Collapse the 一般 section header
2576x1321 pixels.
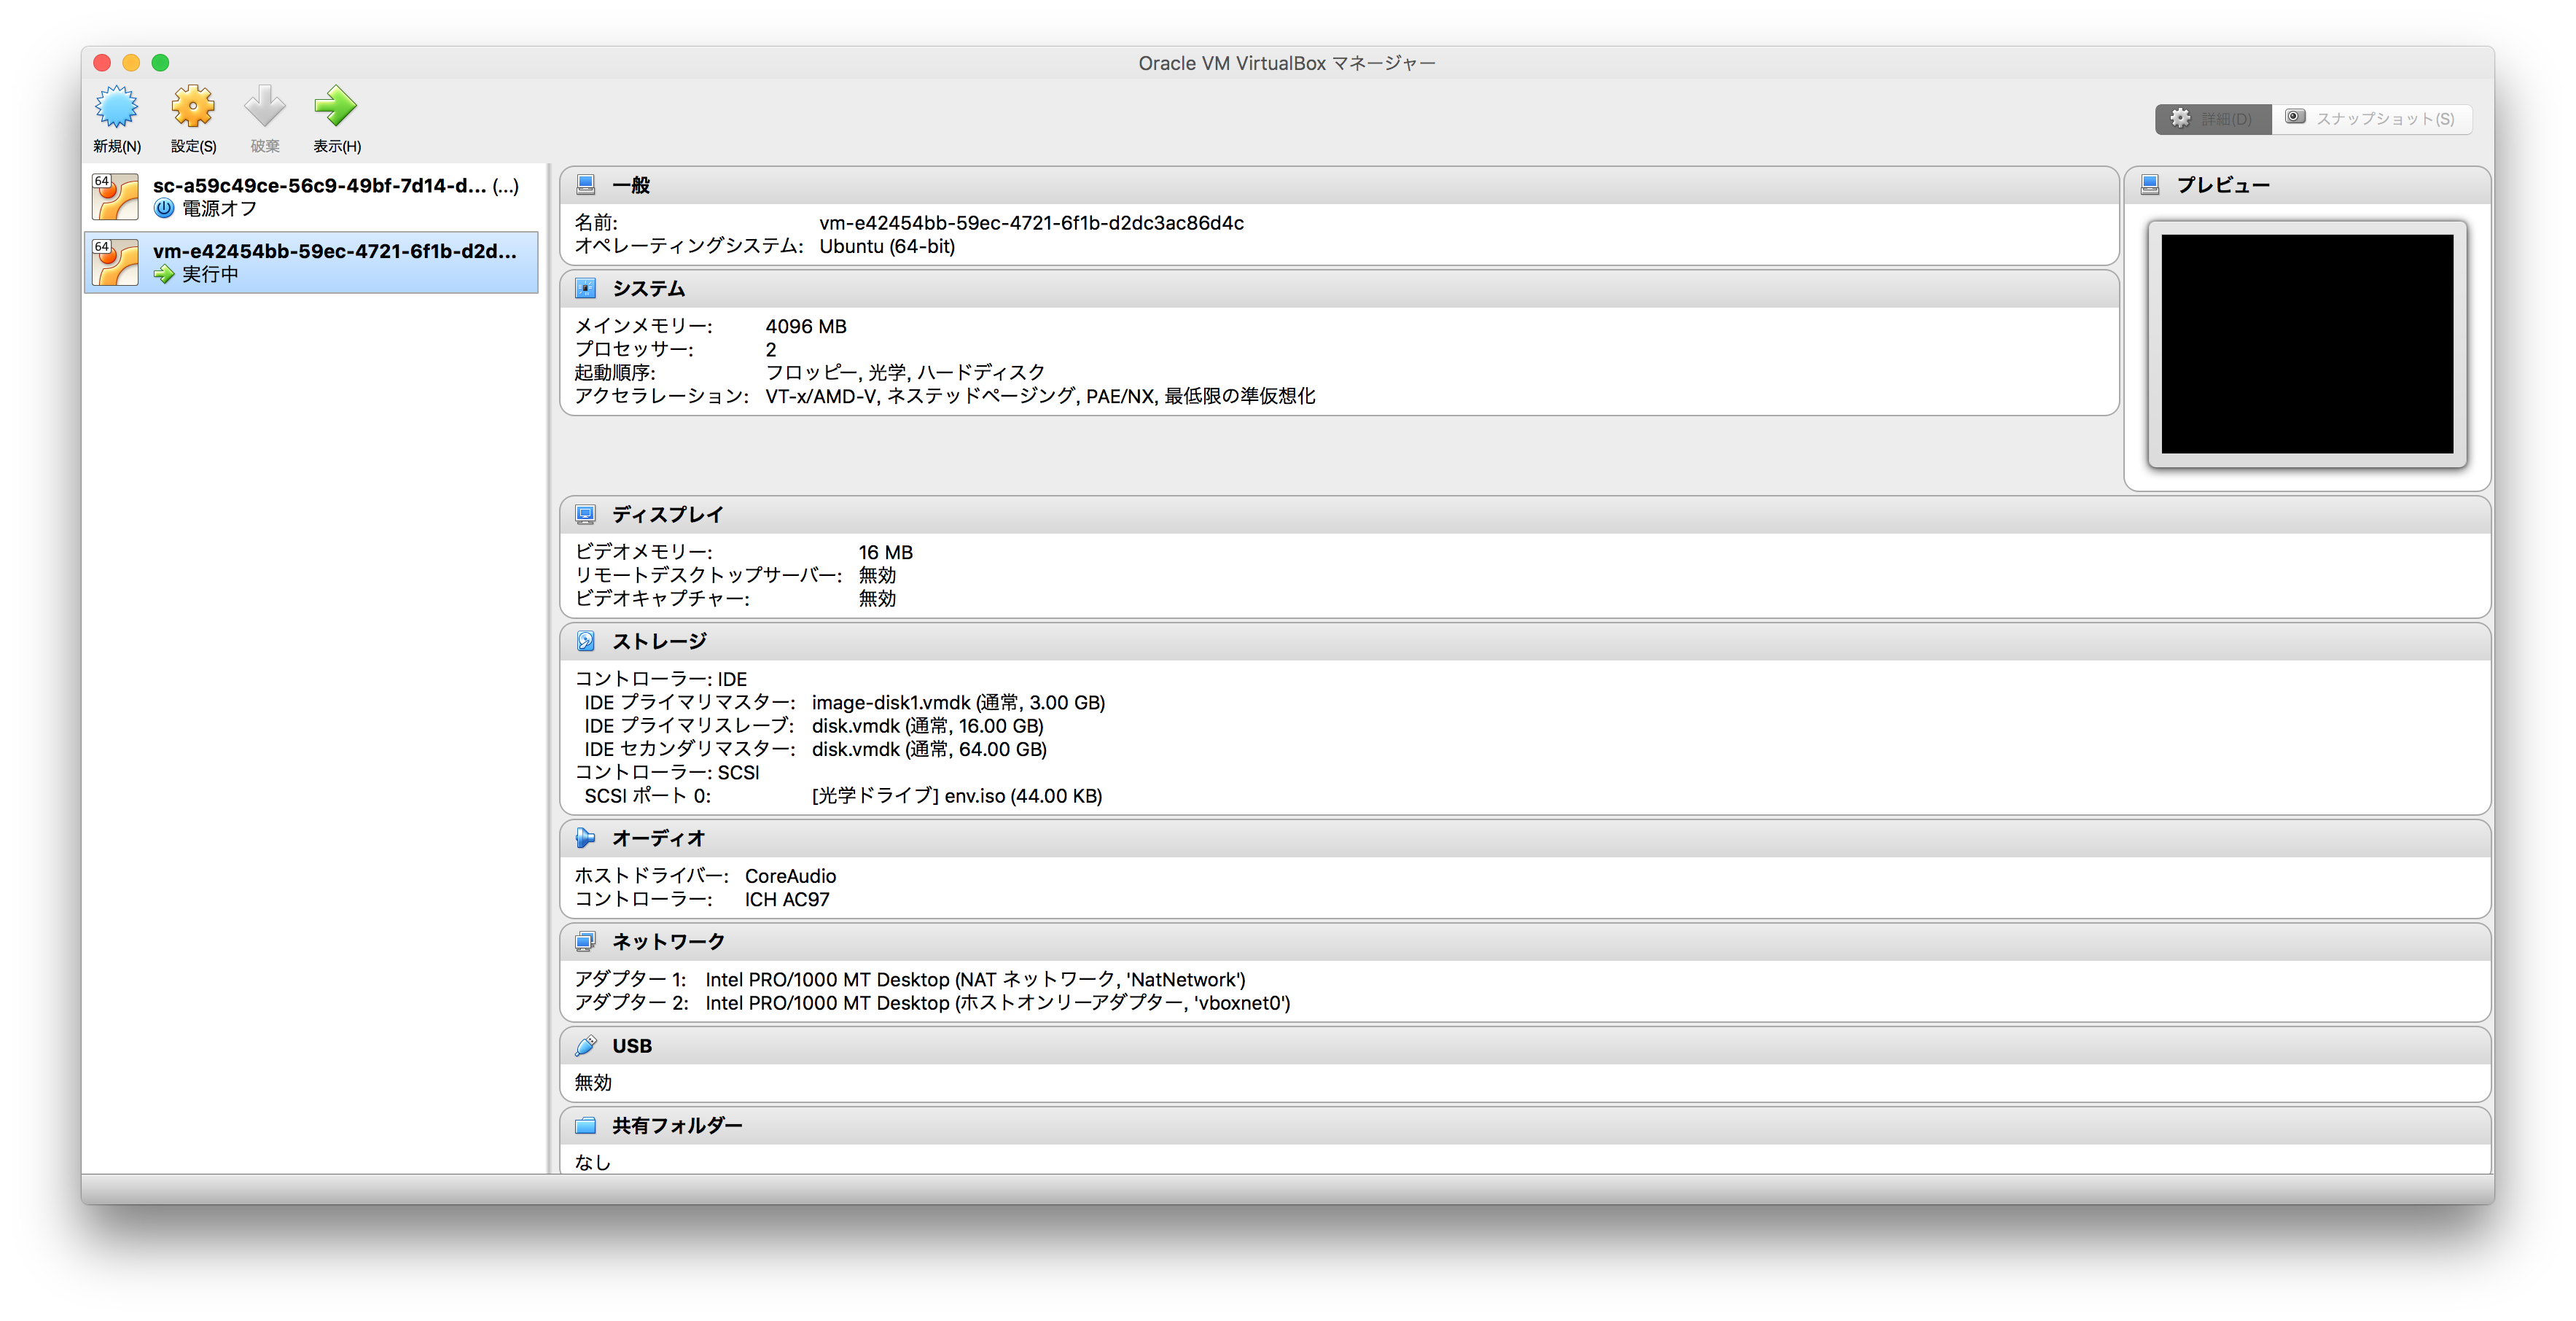pos(1340,185)
